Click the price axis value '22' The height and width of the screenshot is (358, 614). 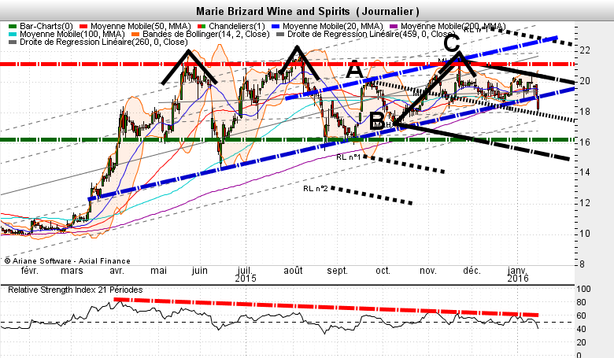pyautogui.click(x=585, y=50)
